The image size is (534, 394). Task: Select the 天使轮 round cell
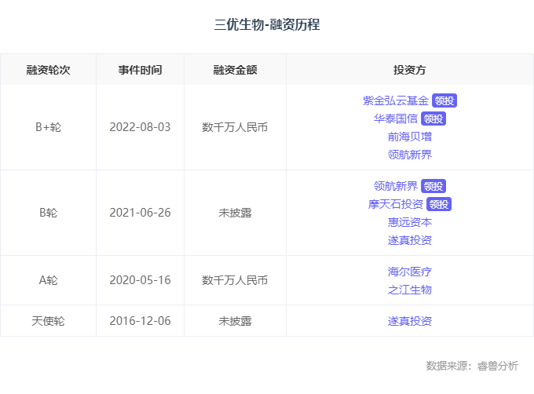pos(49,321)
